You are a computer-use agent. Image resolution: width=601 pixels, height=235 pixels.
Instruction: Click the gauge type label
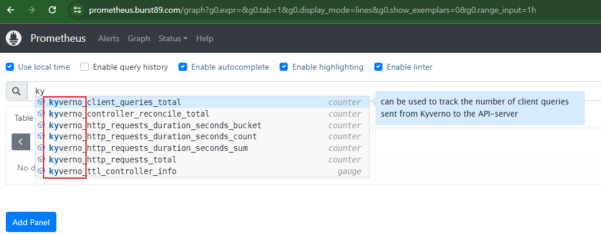349,172
